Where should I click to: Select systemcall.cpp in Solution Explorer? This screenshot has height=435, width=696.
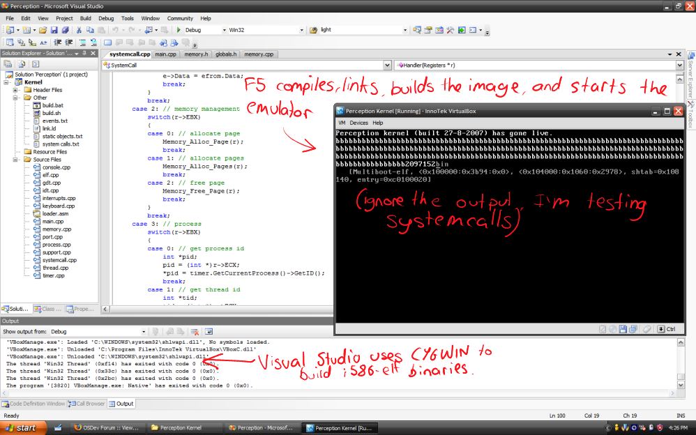[59, 260]
